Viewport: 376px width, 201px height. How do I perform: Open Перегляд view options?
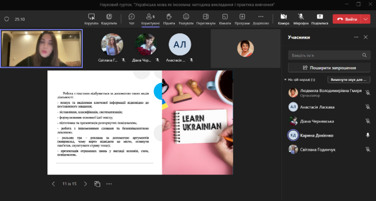[206, 19]
